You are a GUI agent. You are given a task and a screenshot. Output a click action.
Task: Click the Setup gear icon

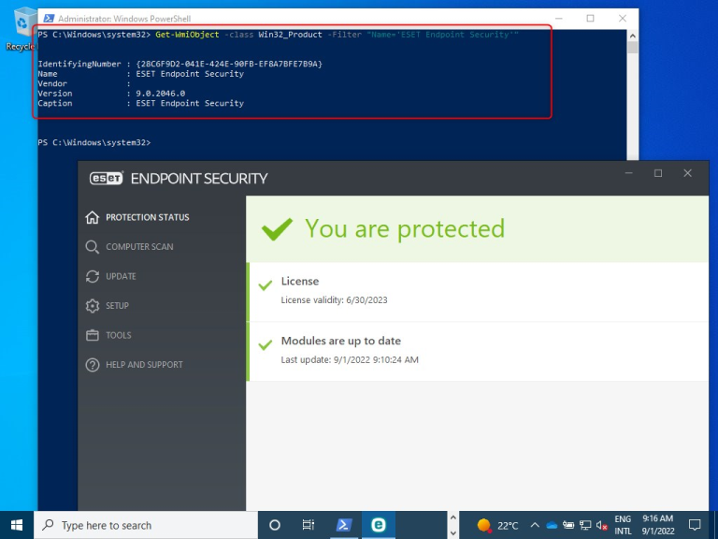pos(92,306)
